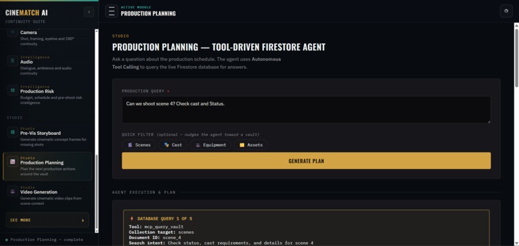Click the green status dot in the footer
The height and width of the screenshot is (246, 519).
coord(6,240)
